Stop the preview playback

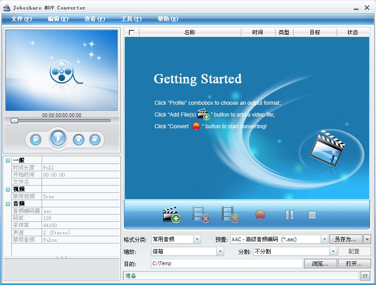79,140
